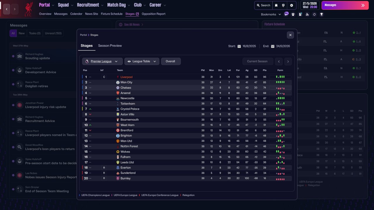
Task: Click the Everton club badge
Action: click(118, 168)
